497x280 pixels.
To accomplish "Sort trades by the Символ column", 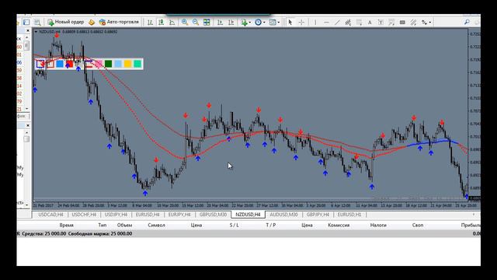I will pyautogui.click(x=157, y=225).
